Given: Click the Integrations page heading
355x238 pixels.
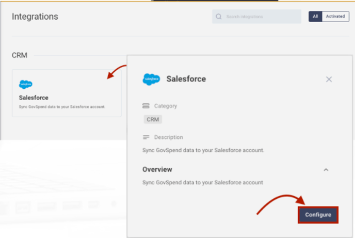Looking at the screenshot, I should pyautogui.click(x=35, y=17).
